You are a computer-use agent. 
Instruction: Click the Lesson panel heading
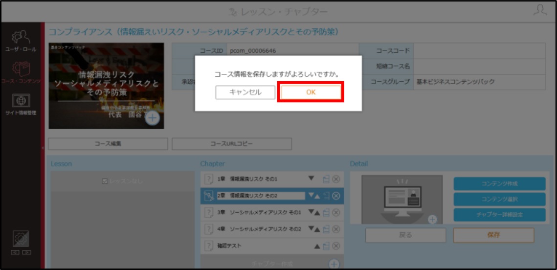tap(61, 164)
